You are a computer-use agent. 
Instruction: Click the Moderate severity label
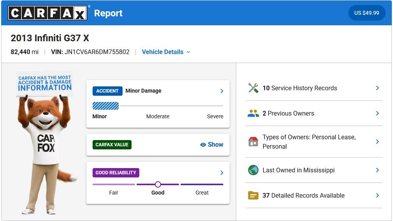click(158, 116)
